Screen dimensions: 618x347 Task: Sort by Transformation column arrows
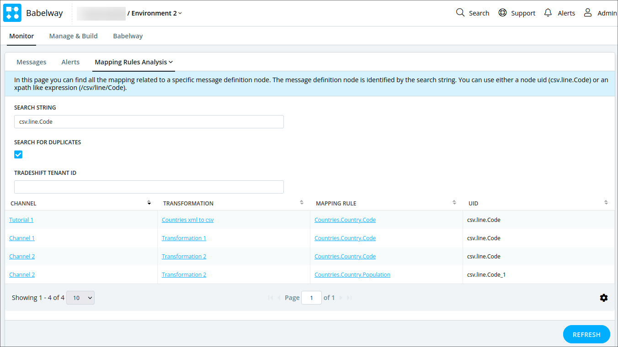click(x=302, y=202)
